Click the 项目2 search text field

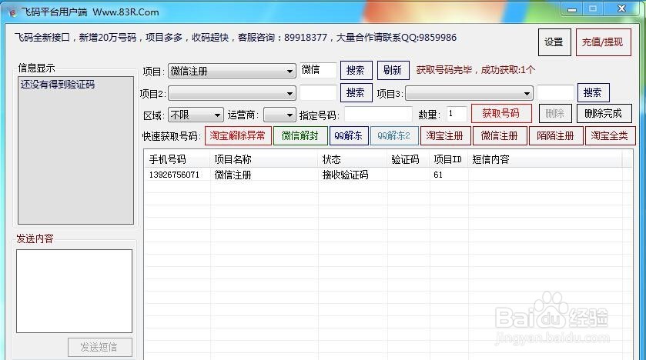click(318, 92)
